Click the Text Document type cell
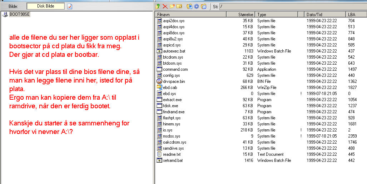This screenshot has width=367, height=184. [x=270, y=154]
